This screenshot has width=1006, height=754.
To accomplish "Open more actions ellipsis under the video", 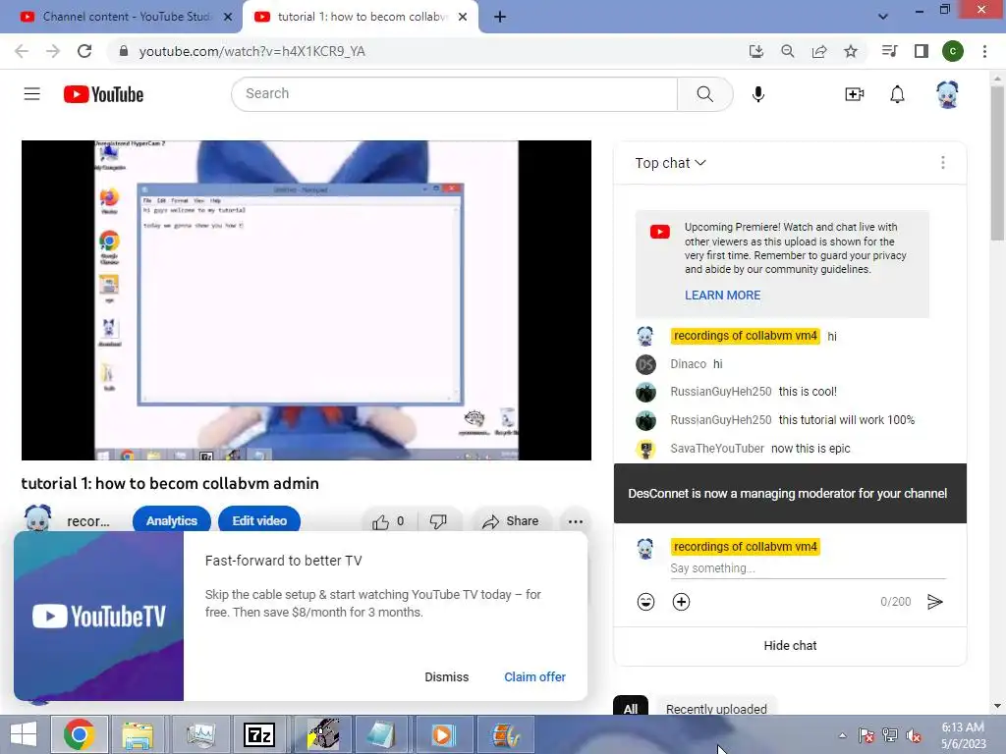I will click(576, 521).
